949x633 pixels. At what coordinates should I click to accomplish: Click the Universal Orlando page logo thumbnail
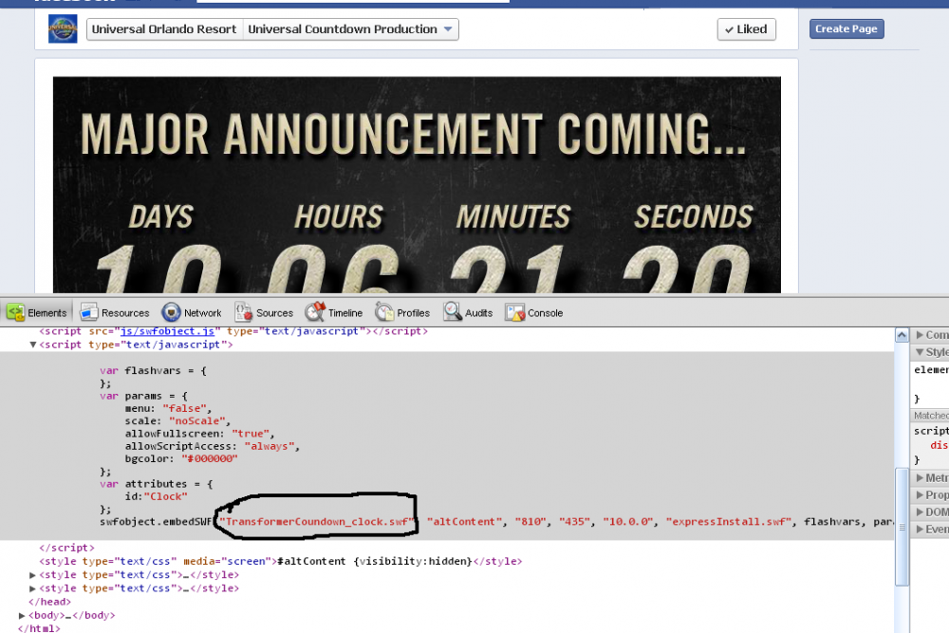pos(63,29)
